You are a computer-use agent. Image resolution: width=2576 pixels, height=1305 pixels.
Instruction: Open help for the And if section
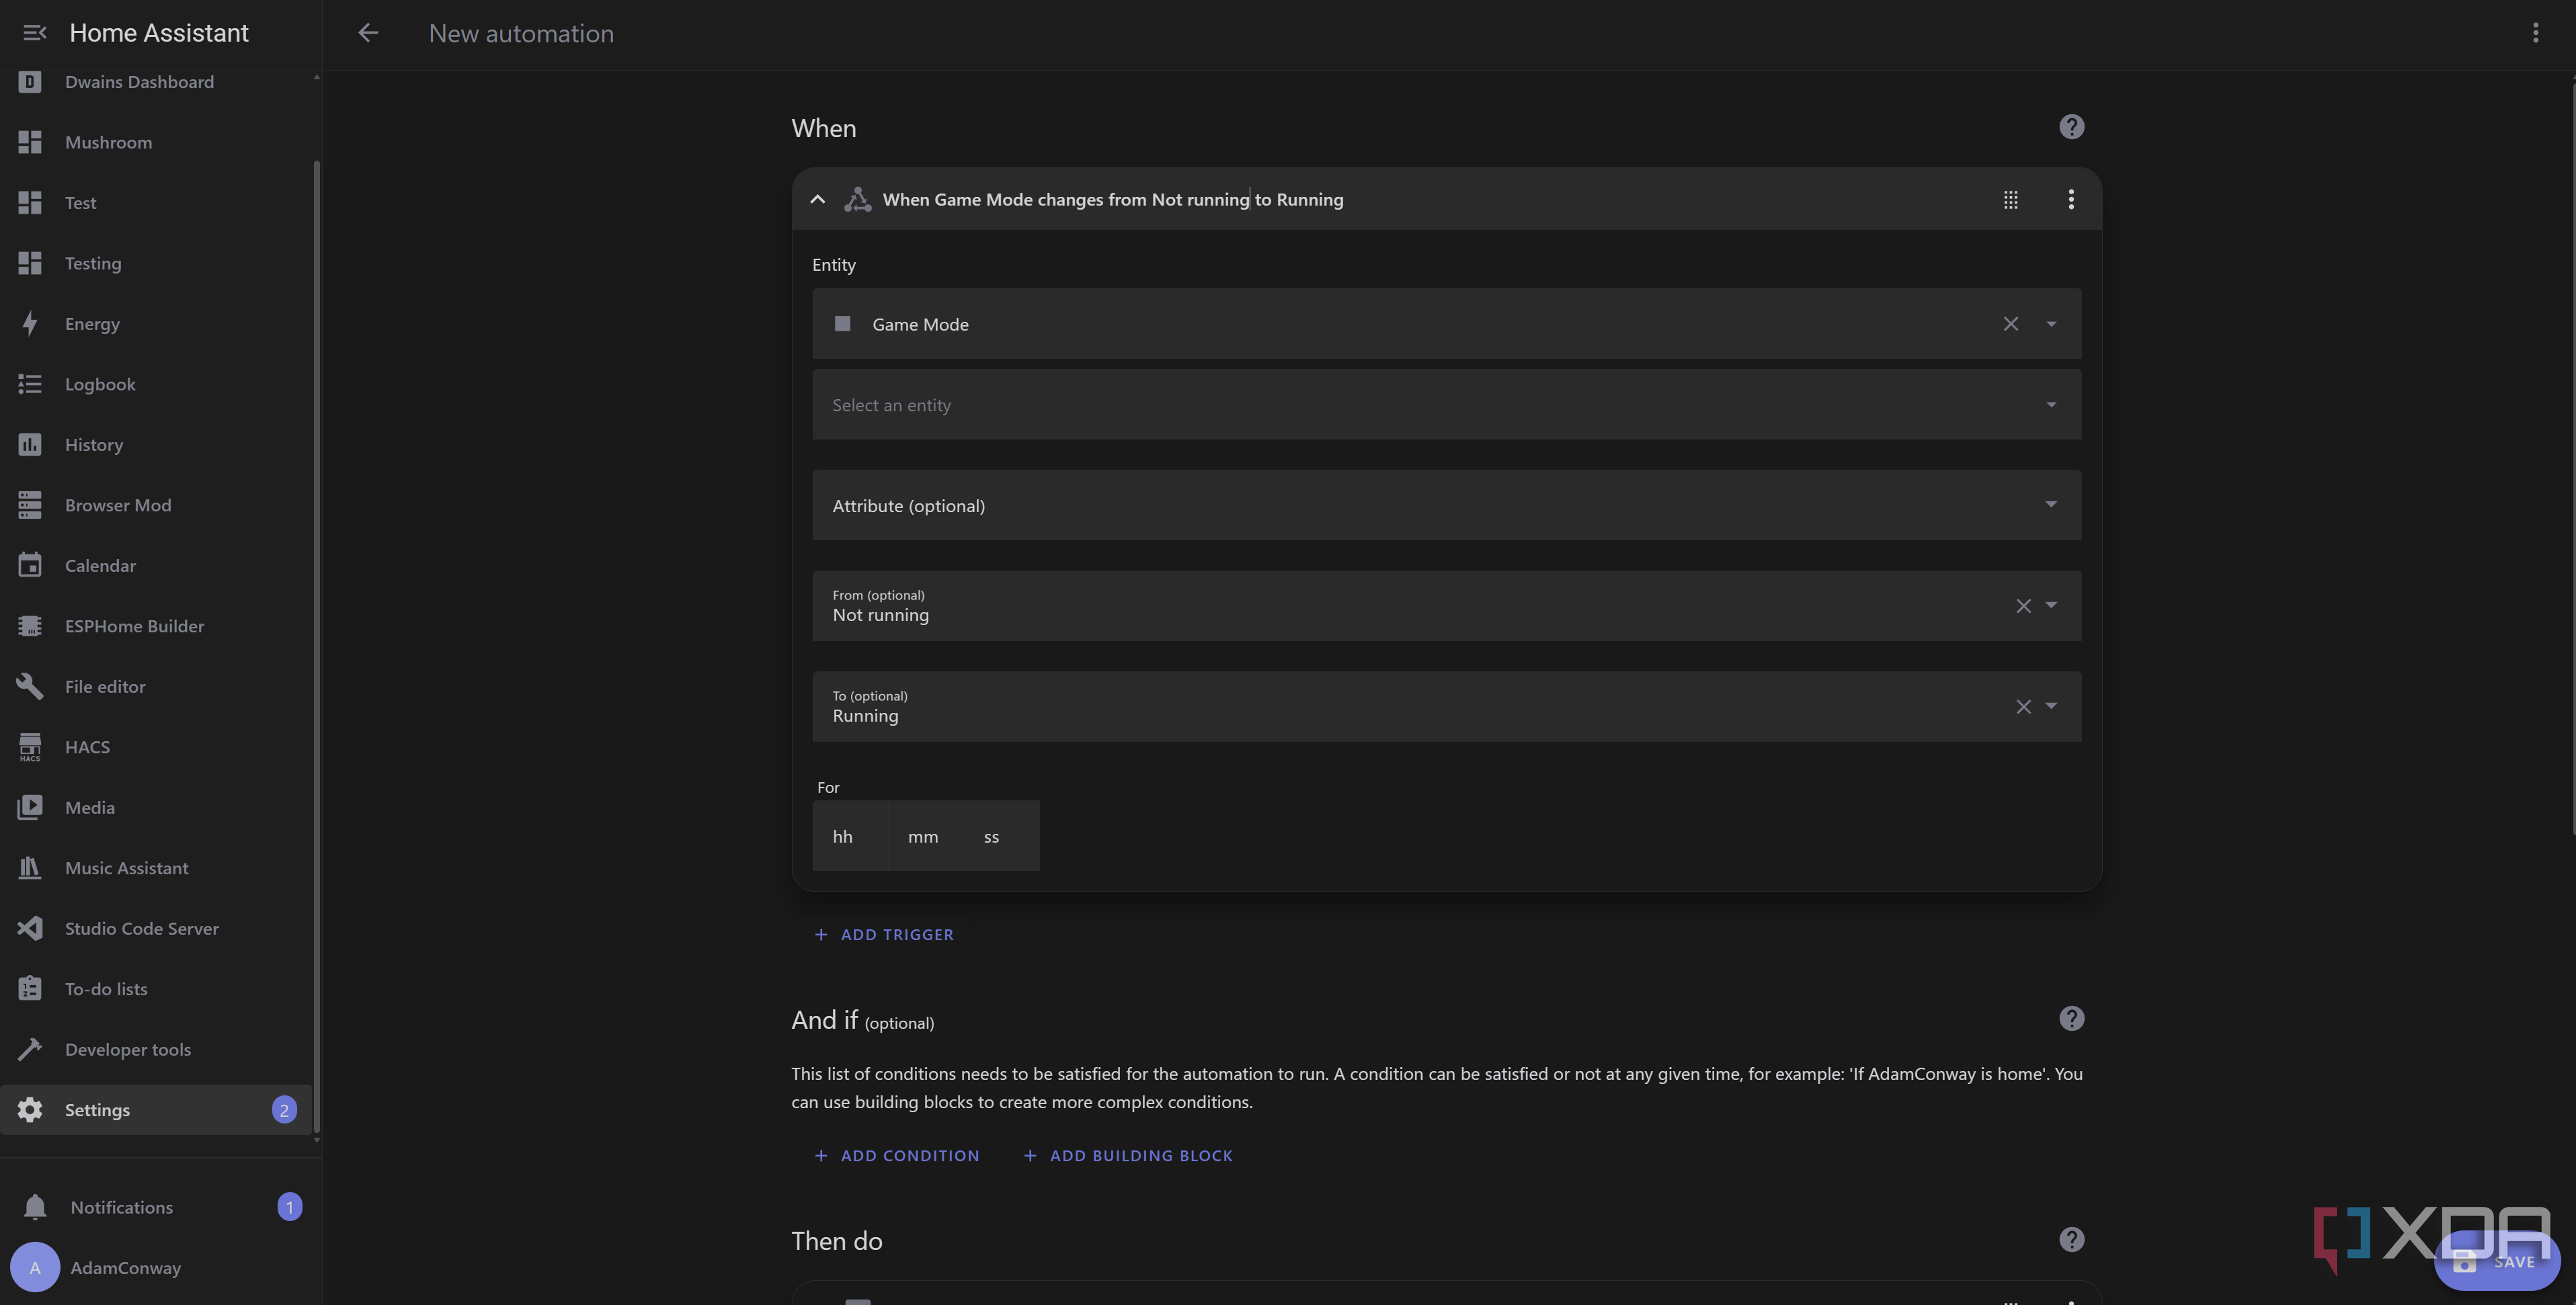click(2071, 1018)
